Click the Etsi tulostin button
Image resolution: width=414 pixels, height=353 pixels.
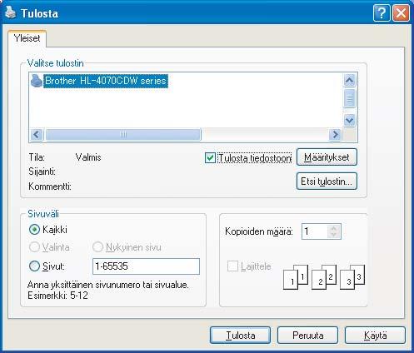click(327, 181)
